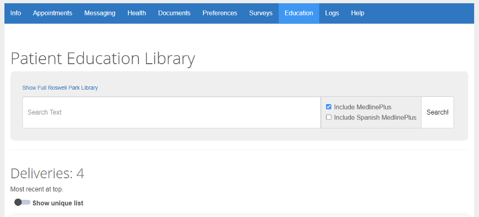Select the Preferences tab
Viewport: 479px width, 217px height.
[220, 13]
